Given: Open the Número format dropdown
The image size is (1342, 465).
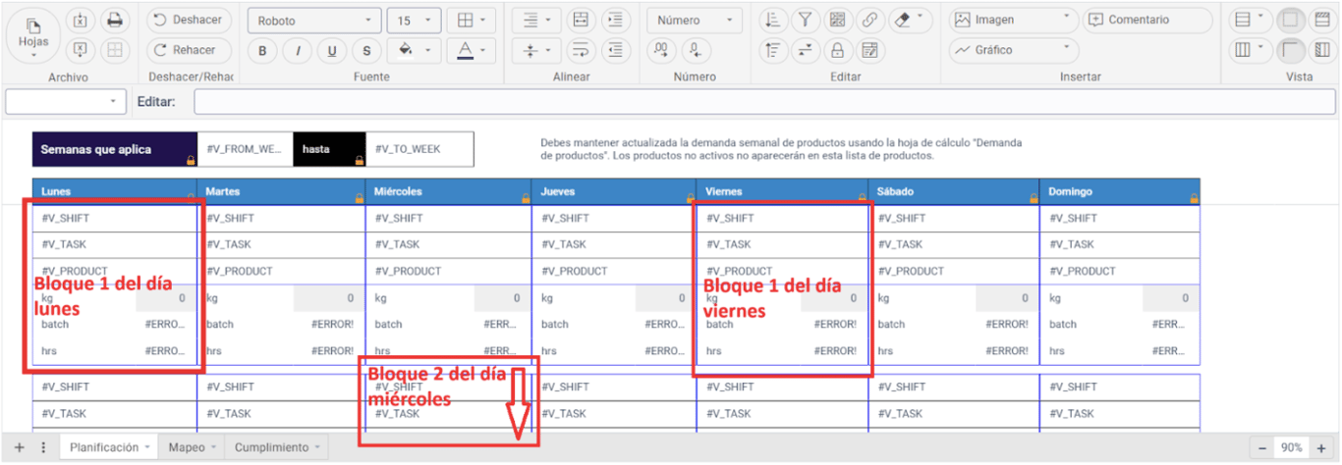Looking at the screenshot, I should [x=695, y=20].
